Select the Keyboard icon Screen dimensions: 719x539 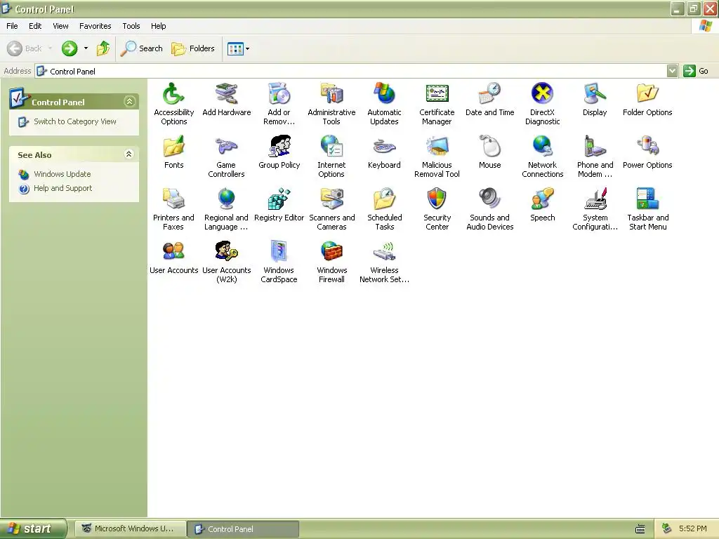pos(384,152)
